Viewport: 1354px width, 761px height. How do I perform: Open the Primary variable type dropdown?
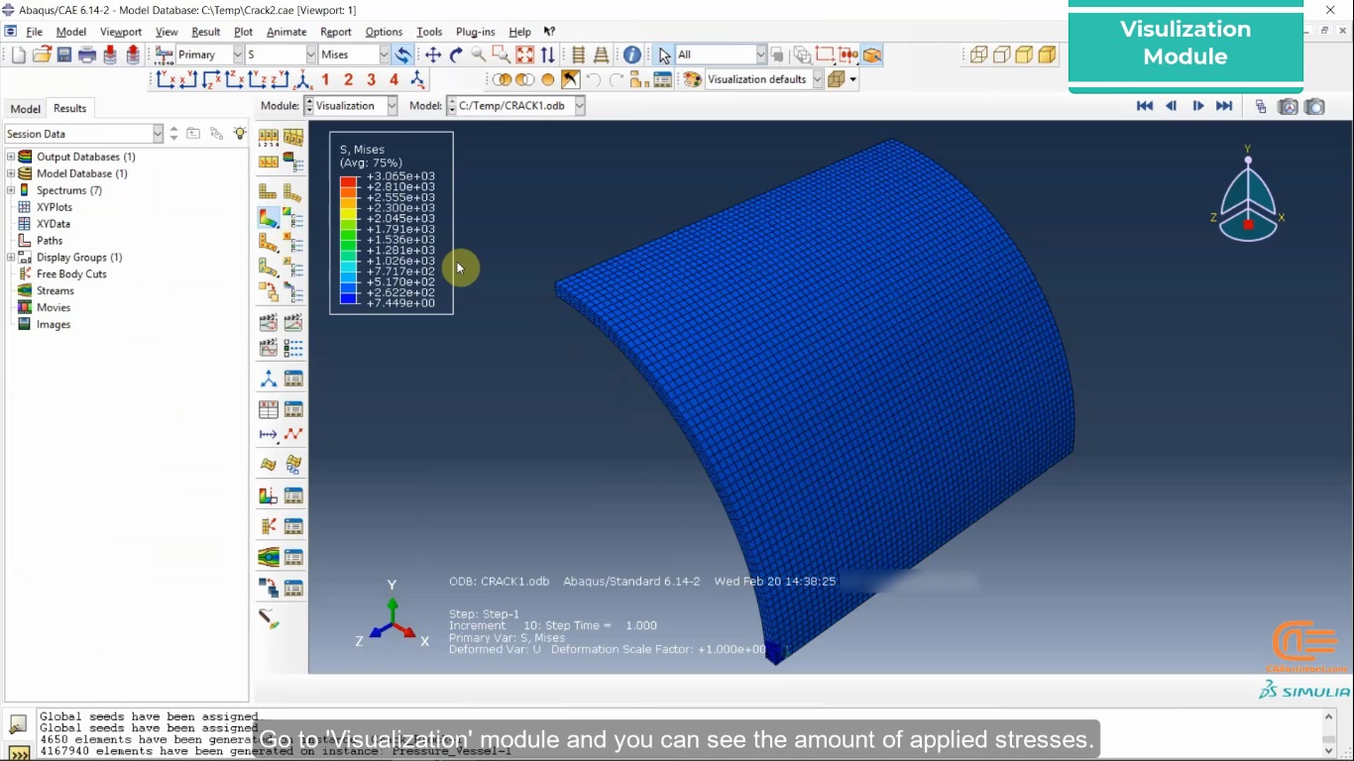[209, 54]
